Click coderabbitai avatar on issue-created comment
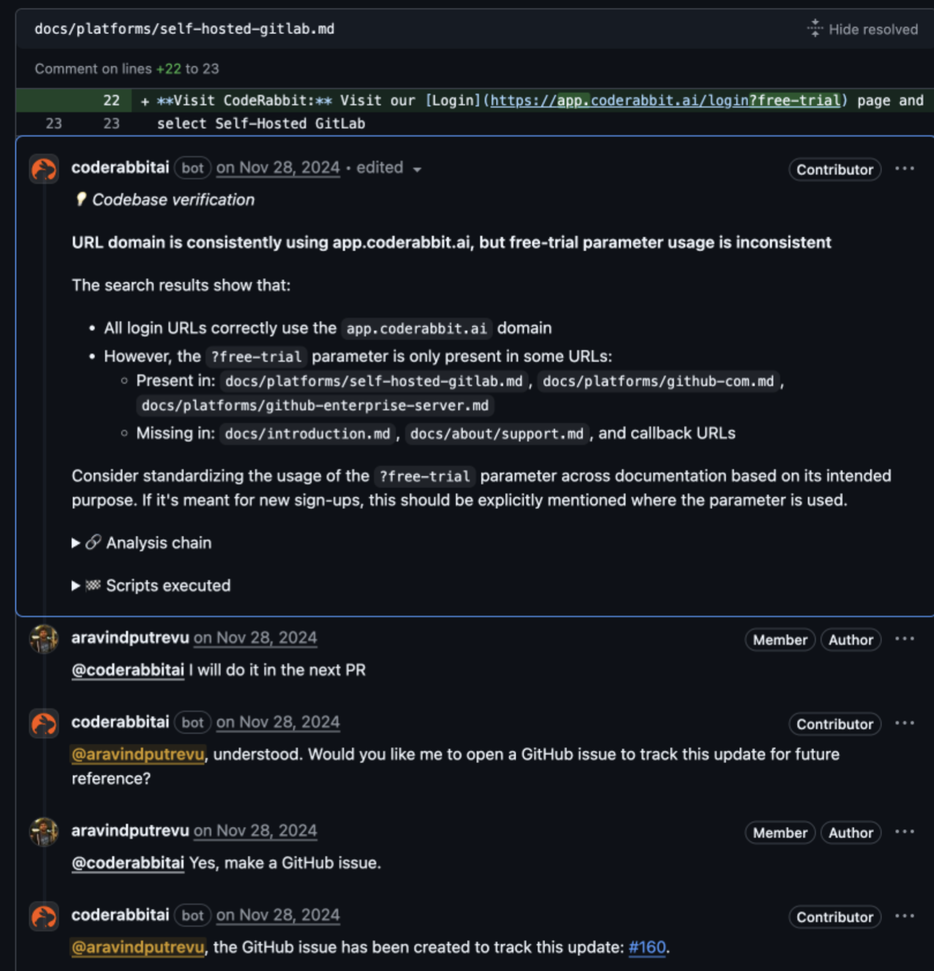 click(44, 916)
